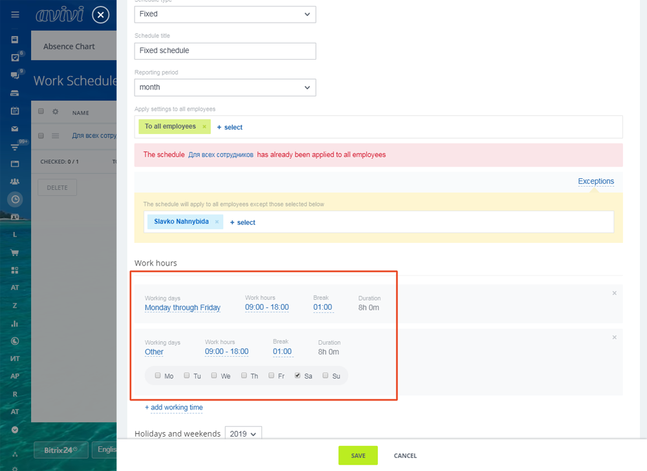Open the Drive icon in the sidebar
Image resolution: width=647 pixels, height=471 pixels.
15,93
